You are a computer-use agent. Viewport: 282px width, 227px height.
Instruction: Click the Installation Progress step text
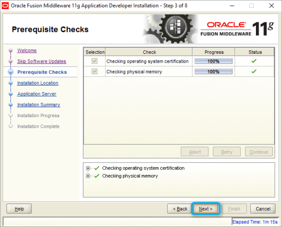pos(38,115)
